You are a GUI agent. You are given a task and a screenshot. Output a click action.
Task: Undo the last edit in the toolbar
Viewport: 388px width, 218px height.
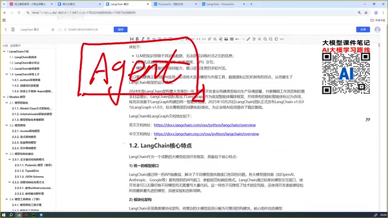point(237,39)
